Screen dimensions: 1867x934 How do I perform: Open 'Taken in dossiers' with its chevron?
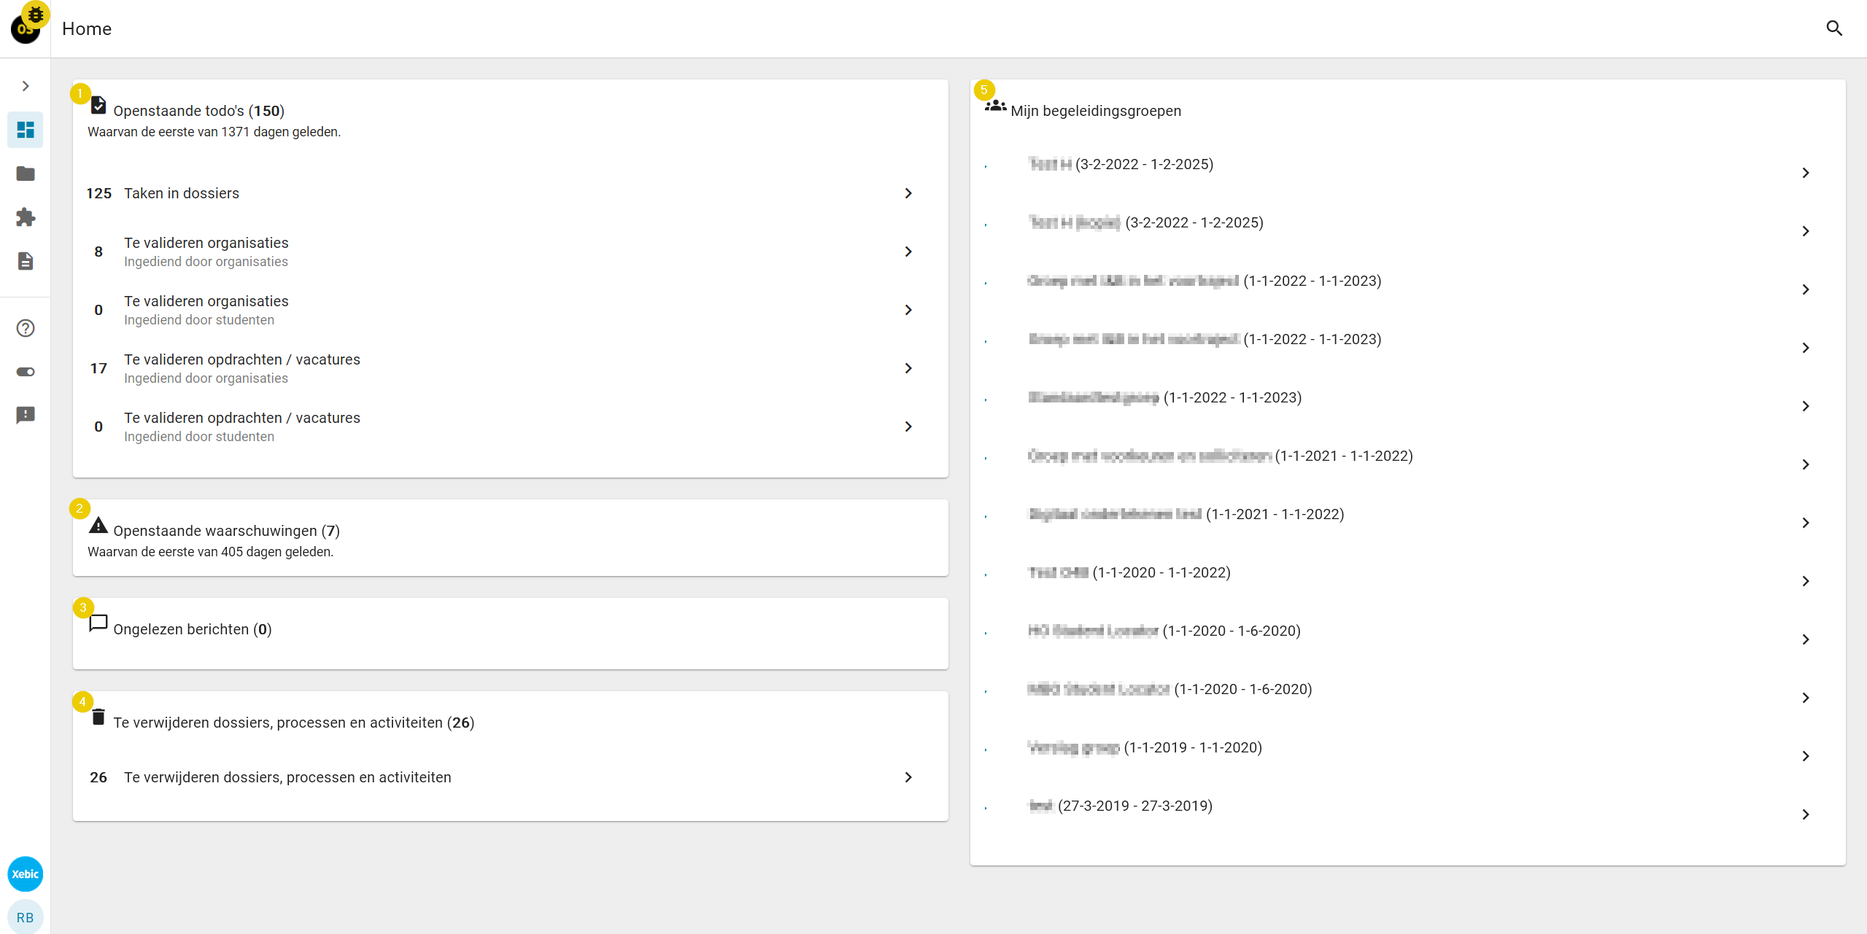pos(908,193)
